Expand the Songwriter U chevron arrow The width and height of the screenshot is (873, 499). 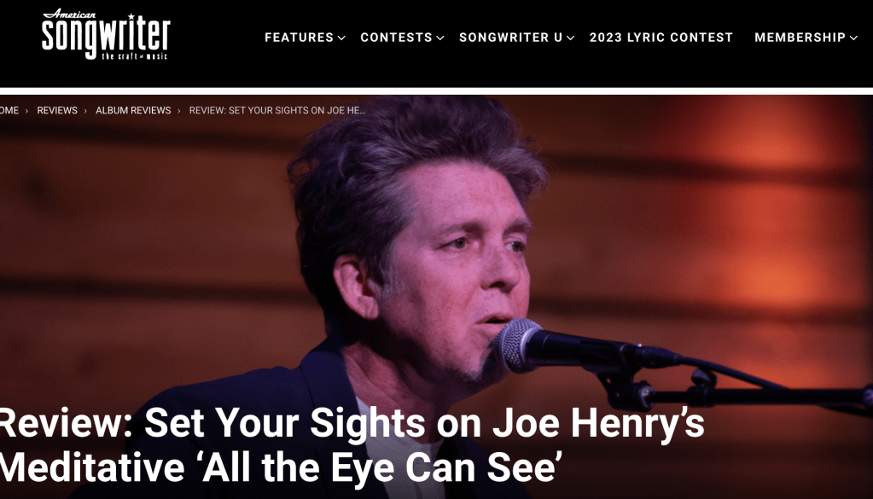click(571, 38)
